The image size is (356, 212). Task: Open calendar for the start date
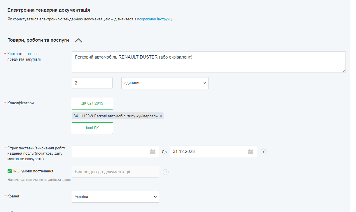[153, 151]
